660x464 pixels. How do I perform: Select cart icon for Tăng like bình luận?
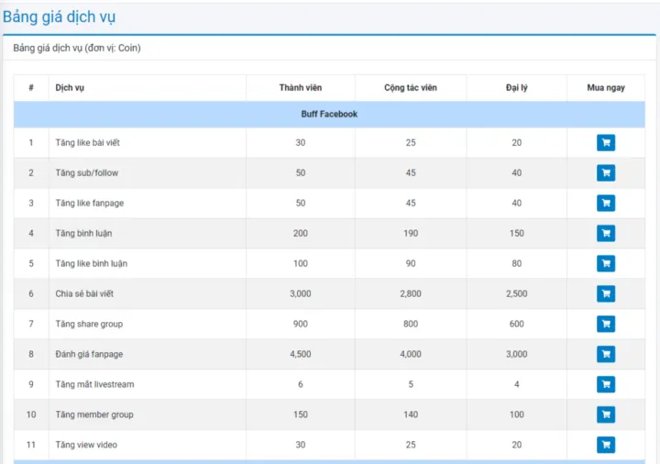(x=605, y=263)
